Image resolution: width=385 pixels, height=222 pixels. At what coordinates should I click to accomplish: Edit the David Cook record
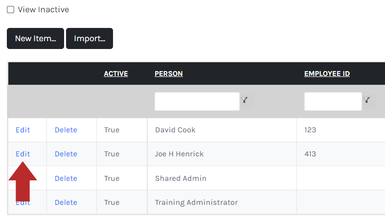[23, 130]
